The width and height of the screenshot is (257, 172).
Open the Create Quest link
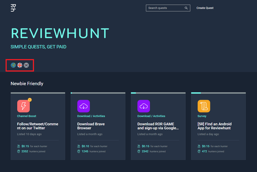[205, 8]
